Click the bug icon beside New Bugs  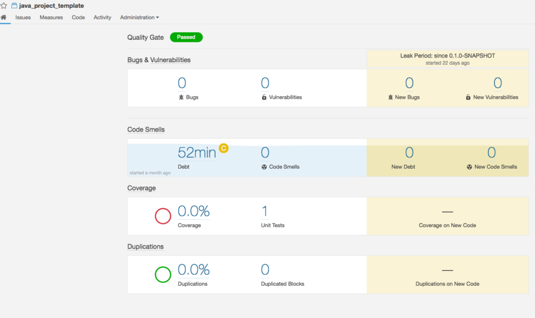tap(390, 97)
